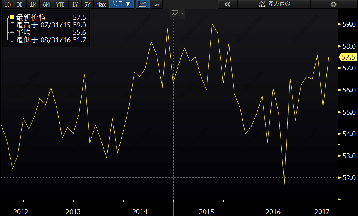The height and width of the screenshot is (216, 358).
Task: Activate the line chart view icon
Action: coord(142,4)
